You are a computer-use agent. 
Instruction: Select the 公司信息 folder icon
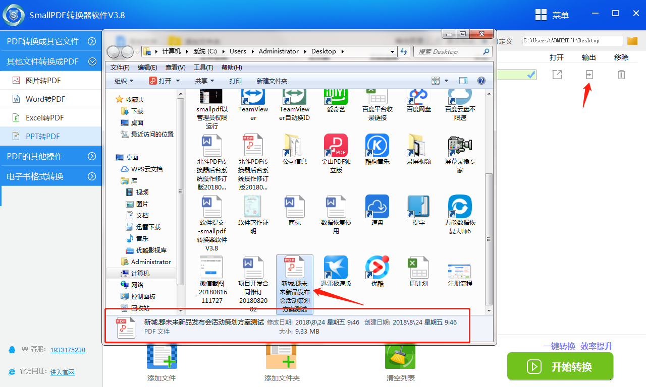[295, 150]
